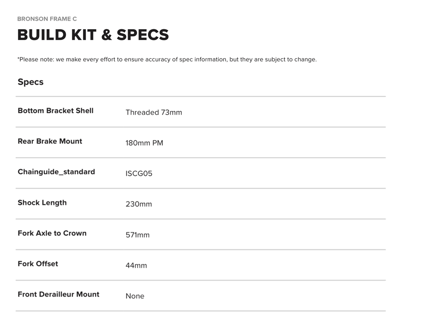Select the None value for derailleur mount
The image size is (427, 320).
pos(135,296)
